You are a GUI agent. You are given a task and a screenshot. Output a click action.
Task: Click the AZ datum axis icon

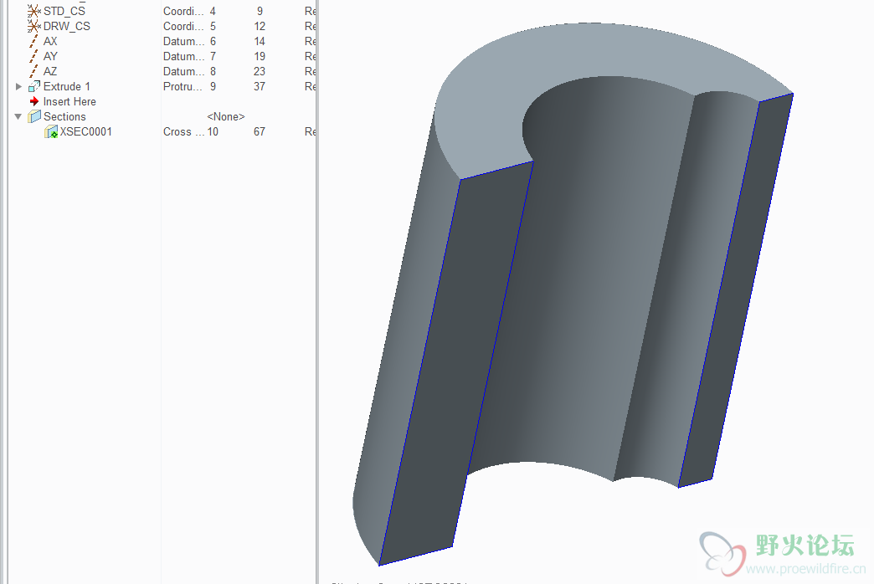pos(34,71)
